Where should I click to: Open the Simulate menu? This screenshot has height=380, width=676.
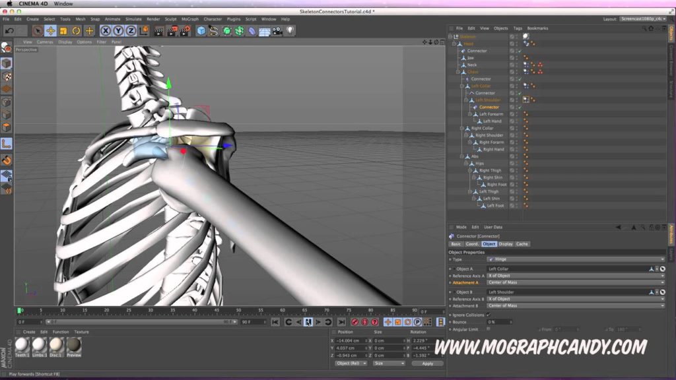[x=133, y=19]
